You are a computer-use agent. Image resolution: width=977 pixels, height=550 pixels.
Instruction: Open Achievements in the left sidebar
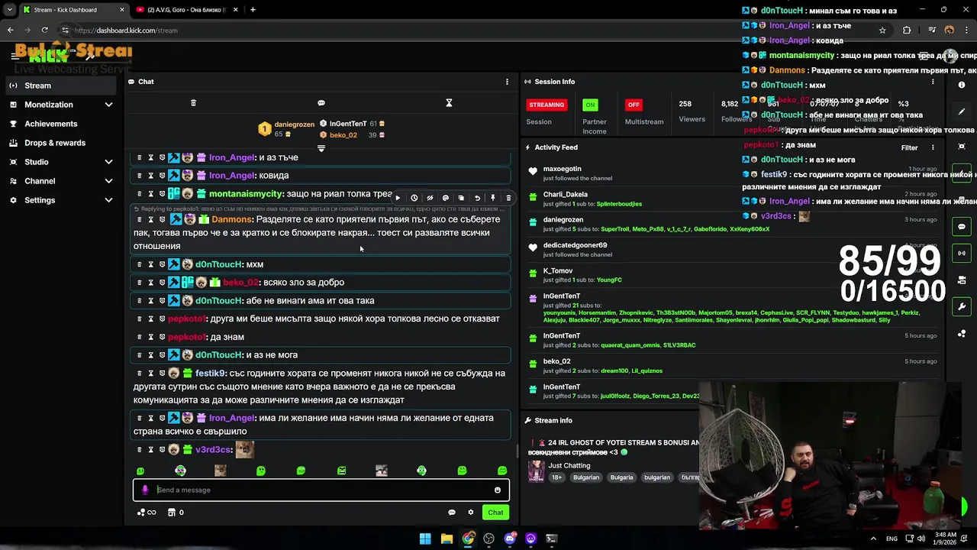[x=63, y=124]
